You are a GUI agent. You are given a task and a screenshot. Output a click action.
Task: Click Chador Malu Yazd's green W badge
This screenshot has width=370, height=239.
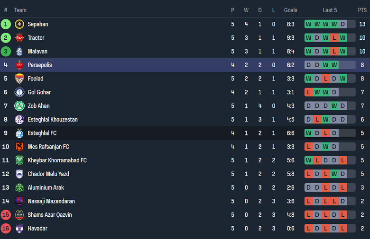click(x=334, y=174)
